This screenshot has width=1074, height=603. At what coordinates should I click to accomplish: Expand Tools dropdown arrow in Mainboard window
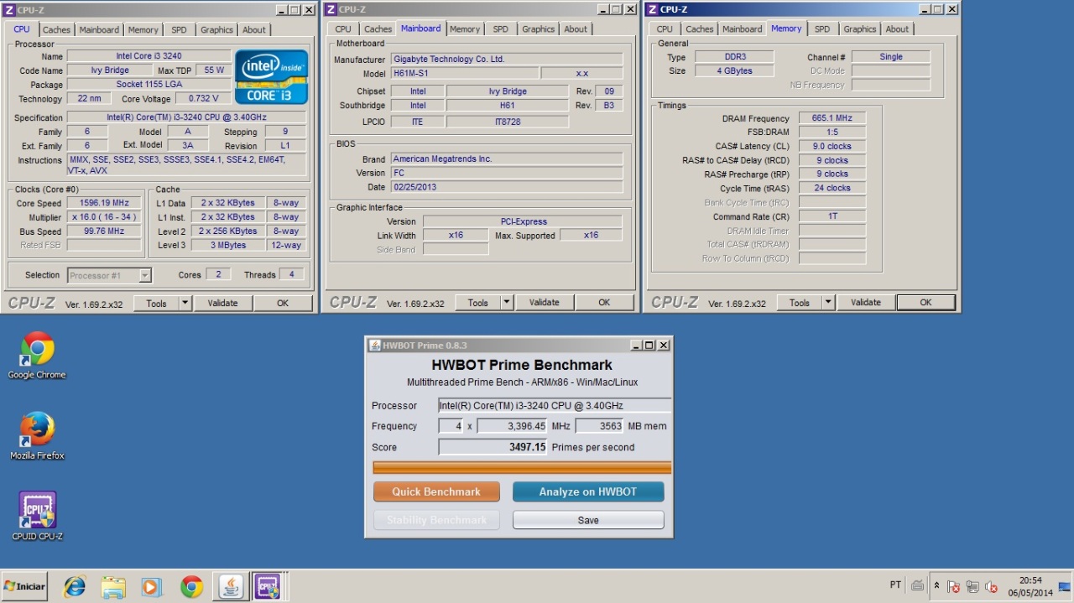[x=507, y=303]
